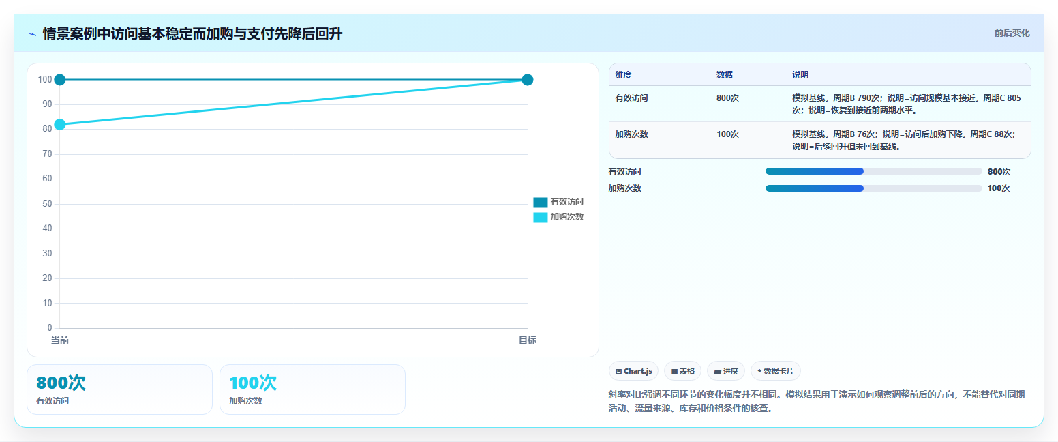This screenshot has height=442, width=1058.
Task: Click the 加购次数 progress bar
Action: [x=874, y=188]
